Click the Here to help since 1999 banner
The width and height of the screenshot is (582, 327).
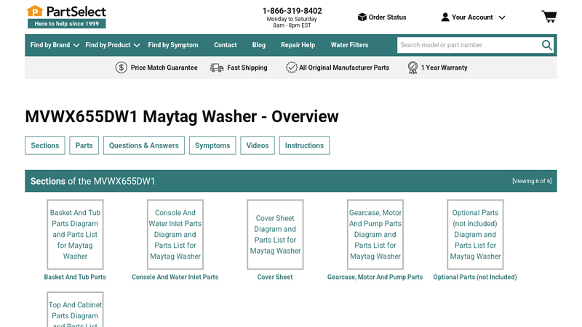click(67, 24)
